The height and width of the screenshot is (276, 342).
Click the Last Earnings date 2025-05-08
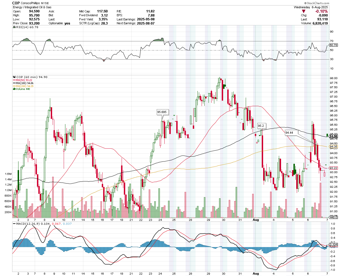tap(145, 19)
